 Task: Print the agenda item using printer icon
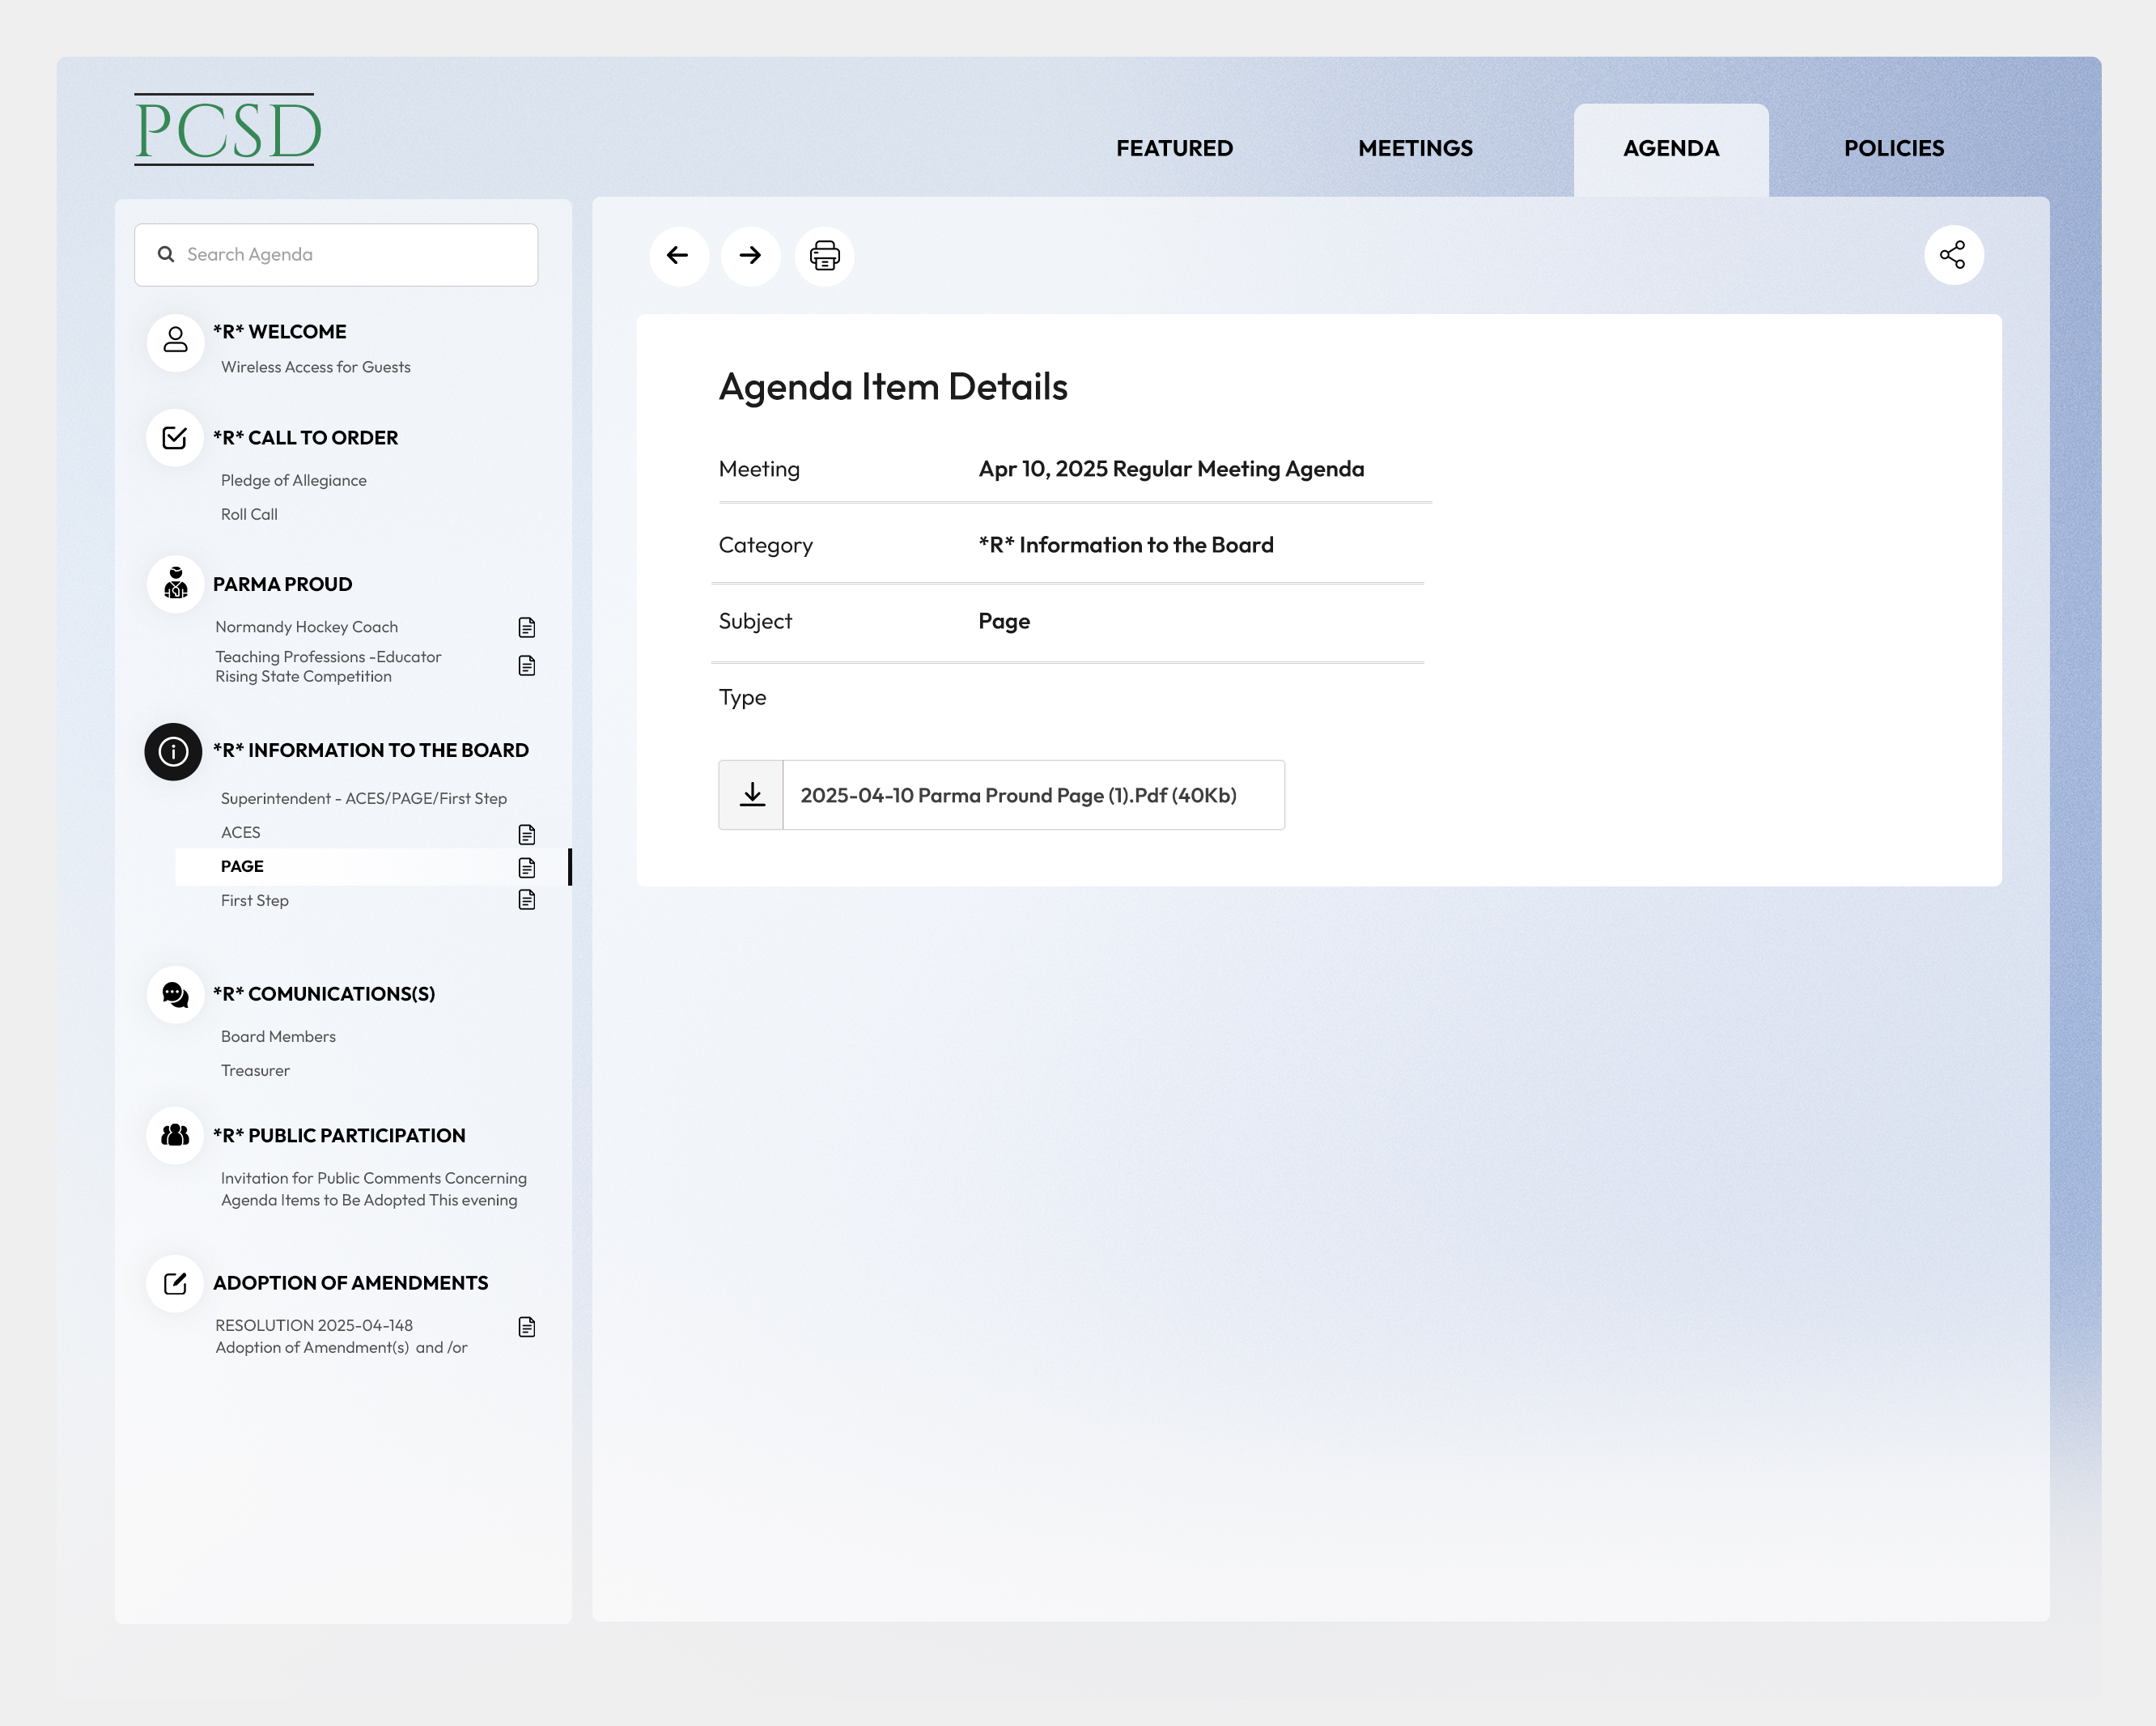point(824,255)
